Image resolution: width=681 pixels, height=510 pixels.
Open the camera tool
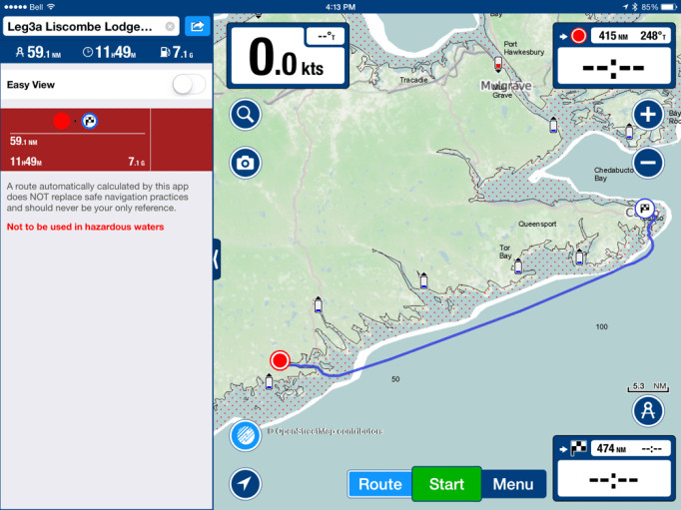(x=245, y=163)
